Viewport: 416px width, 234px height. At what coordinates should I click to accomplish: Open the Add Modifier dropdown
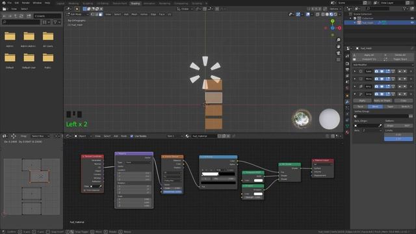pyautogui.click(x=383, y=65)
